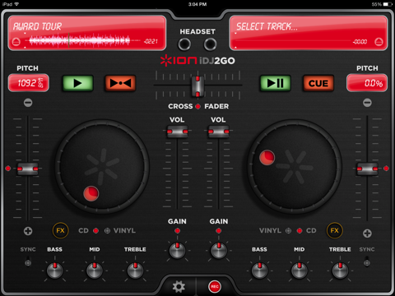Hit the orange CUE button on right deck
395x296 pixels.
point(318,83)
